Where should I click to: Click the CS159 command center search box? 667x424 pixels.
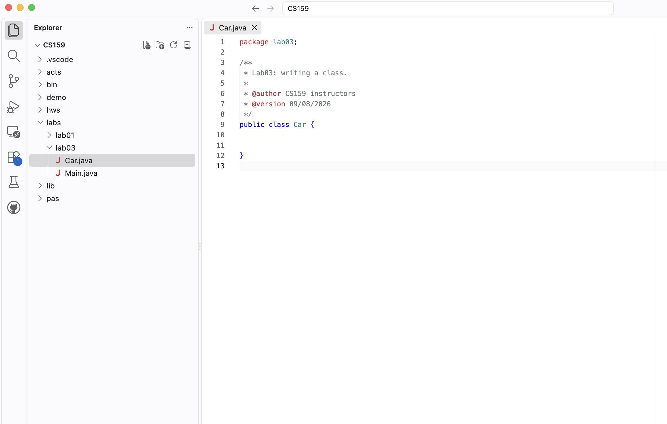tap(448, 8)
